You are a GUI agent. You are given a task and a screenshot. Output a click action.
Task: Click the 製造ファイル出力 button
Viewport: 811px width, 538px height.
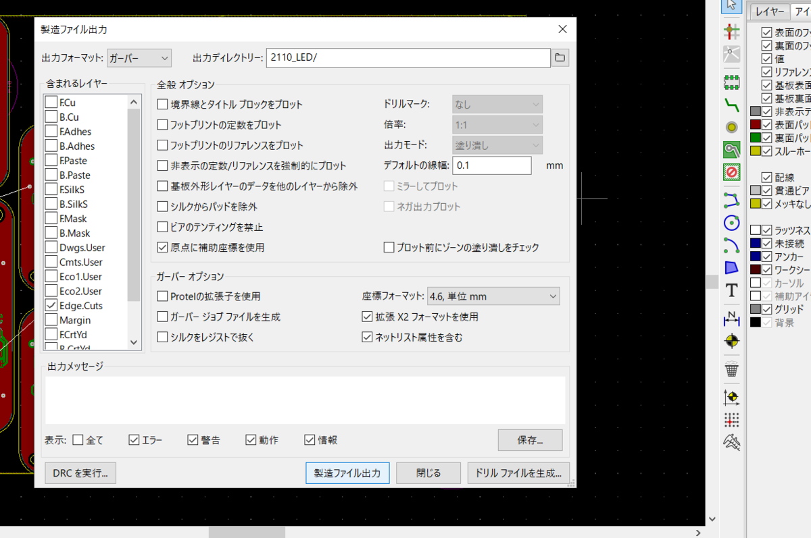pyautogui.click(x=347, y=473)
